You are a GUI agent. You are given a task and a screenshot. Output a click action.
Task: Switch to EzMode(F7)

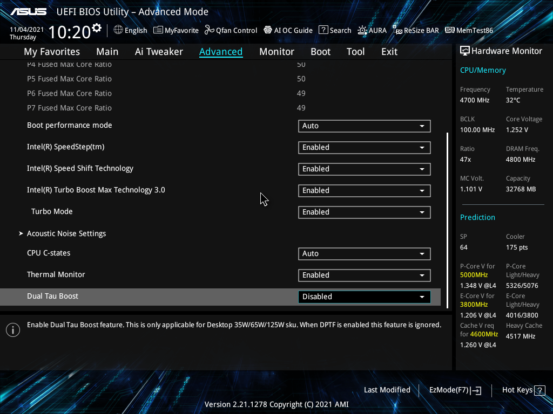pyautogui.click(x=455, y=390)
